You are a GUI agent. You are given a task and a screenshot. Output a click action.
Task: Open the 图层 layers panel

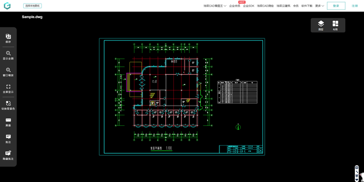[321, 26]
